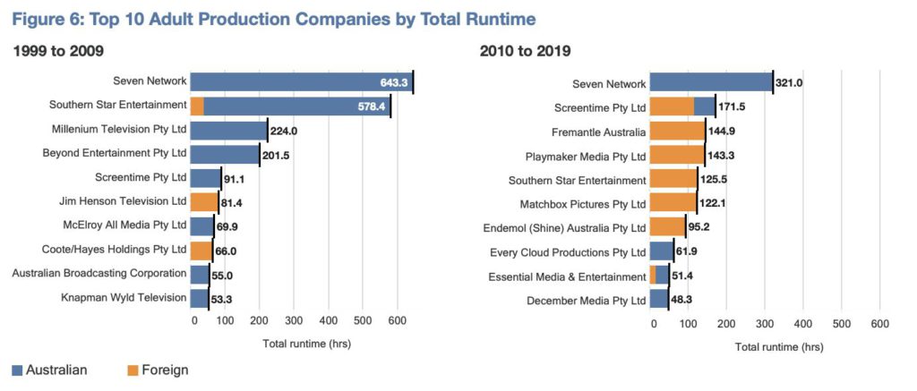917x391 pixels.
Task: Click the 'Knapman Wyld Television' label
Action: coord(124,297)
